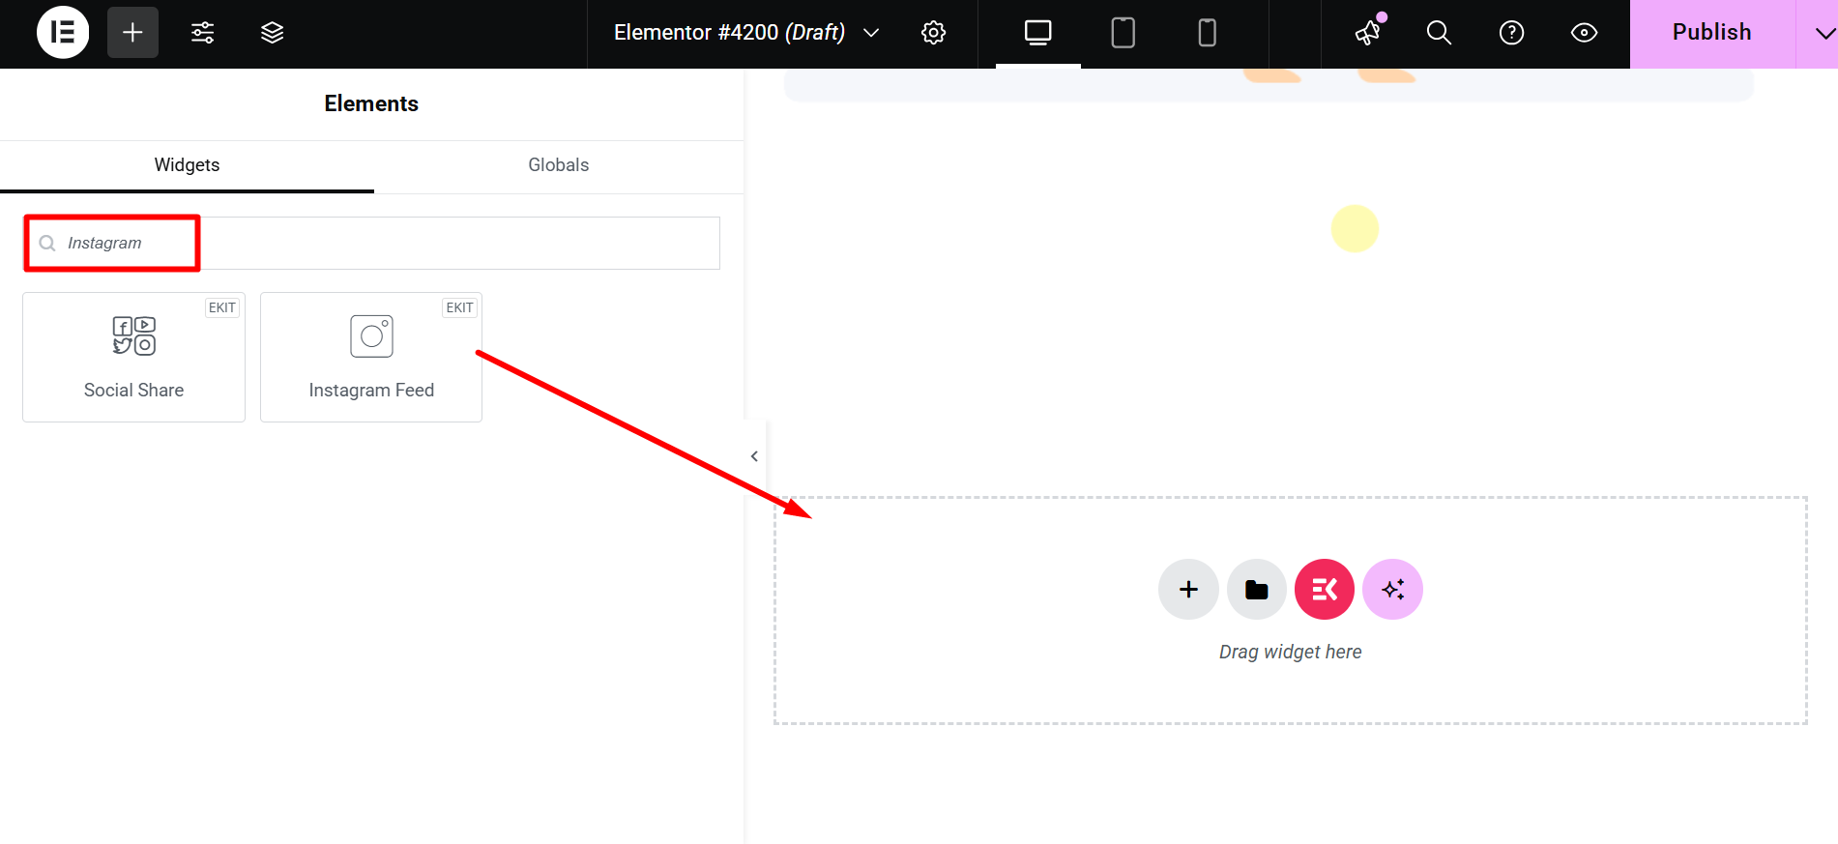
Task: Open the Structure layers icon
Action: [x=272, y=33]
